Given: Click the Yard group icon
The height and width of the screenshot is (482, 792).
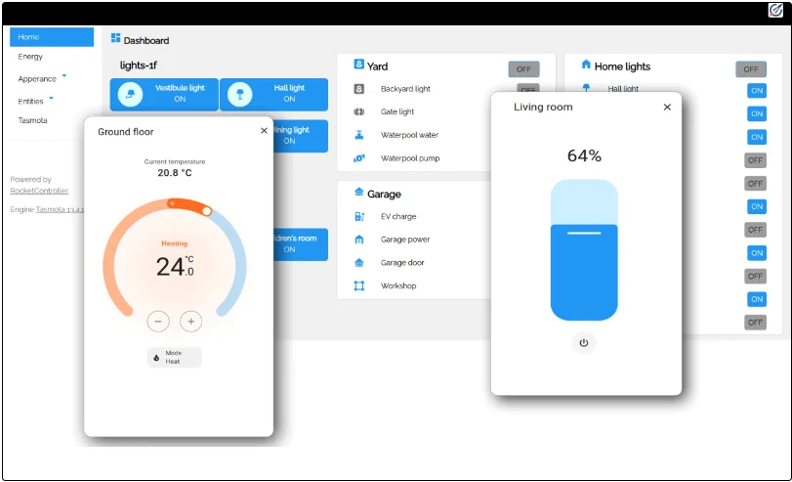Looking at the screenshot, I should point(358,65).
